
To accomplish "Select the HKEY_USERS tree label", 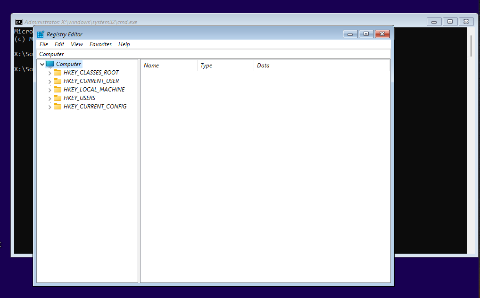I will click(79, 98).
